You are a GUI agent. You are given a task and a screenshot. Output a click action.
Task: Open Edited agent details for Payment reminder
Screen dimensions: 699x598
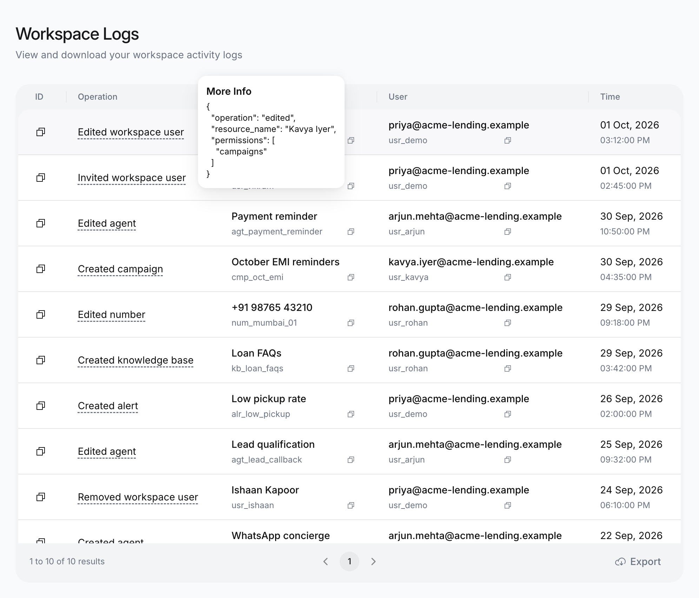click(x=107, y=224)
